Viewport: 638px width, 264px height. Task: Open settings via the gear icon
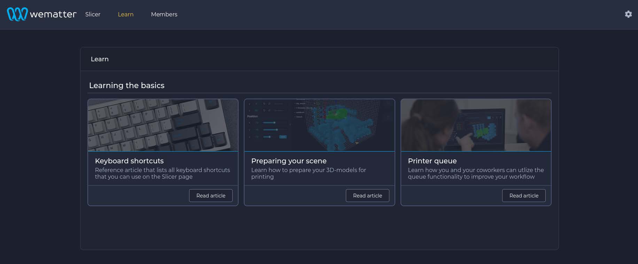(628, 14)
